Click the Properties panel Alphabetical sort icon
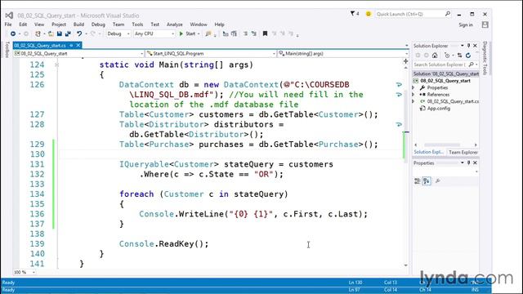Viewport: 523px width, 294px height. pos(427,181)
